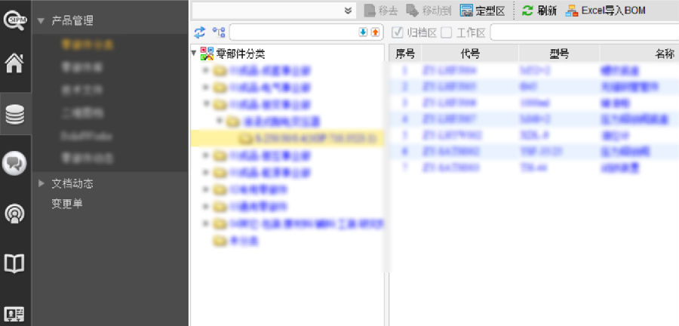
Task: Collapse the 零部件分类 root node
Action: pyautogui.click(x=194, y=54)
